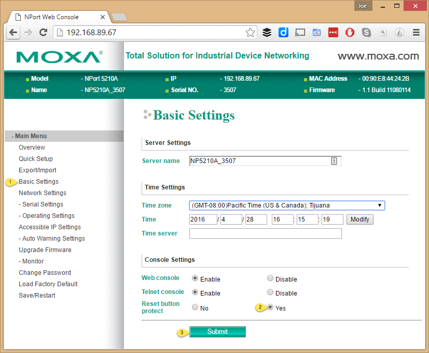Click the Server name input field
Image resolution: width=429 pixels, height=353 pixels.
click(x=265, y=161)
